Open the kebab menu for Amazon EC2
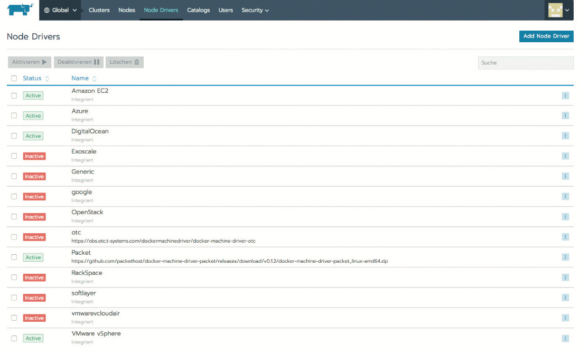580x355 pixels. (565, 95)
